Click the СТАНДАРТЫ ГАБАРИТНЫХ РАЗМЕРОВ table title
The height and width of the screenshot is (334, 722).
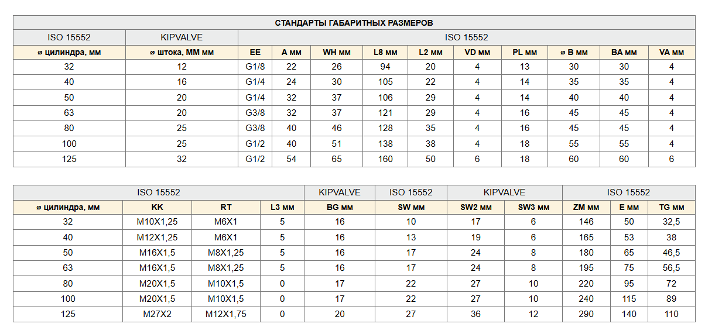click(x=354, y=23)
